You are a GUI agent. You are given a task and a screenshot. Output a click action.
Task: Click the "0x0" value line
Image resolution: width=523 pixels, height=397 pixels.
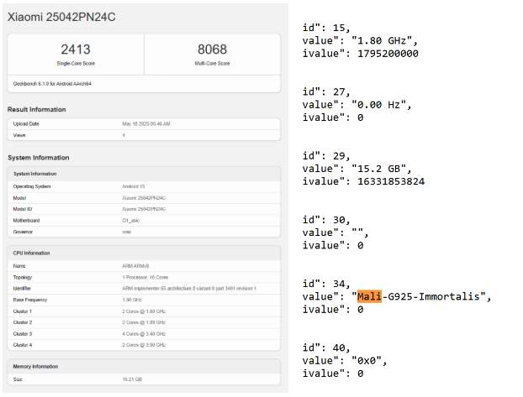tap(345, 360)
